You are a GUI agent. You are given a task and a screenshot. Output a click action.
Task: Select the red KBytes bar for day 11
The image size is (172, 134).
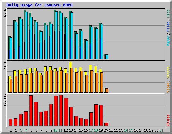tap(61, 111)
